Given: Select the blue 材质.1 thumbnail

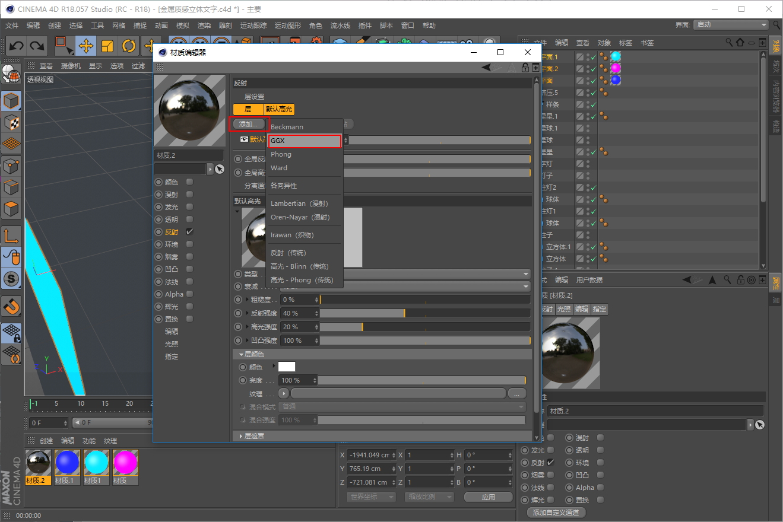Looking at the screenshot, I should [66, 463].
